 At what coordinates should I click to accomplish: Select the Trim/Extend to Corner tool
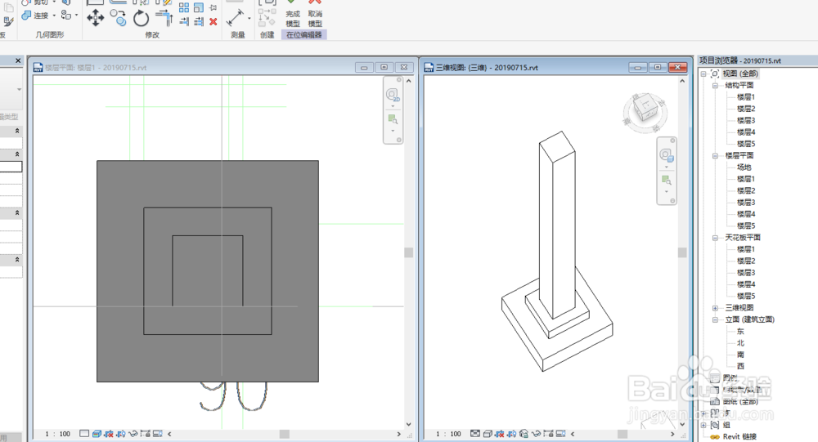point(164,18)
